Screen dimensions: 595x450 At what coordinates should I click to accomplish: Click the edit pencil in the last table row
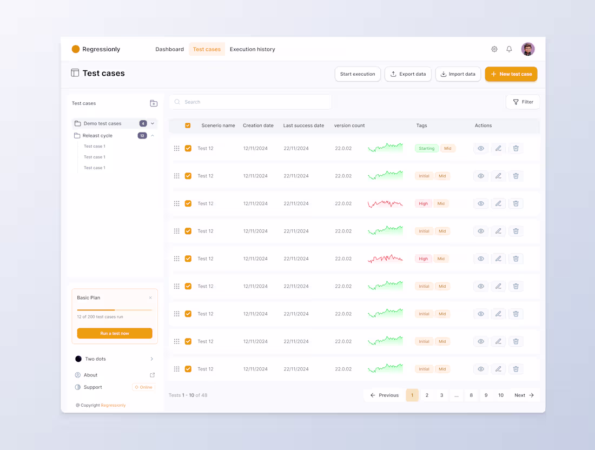498,369
